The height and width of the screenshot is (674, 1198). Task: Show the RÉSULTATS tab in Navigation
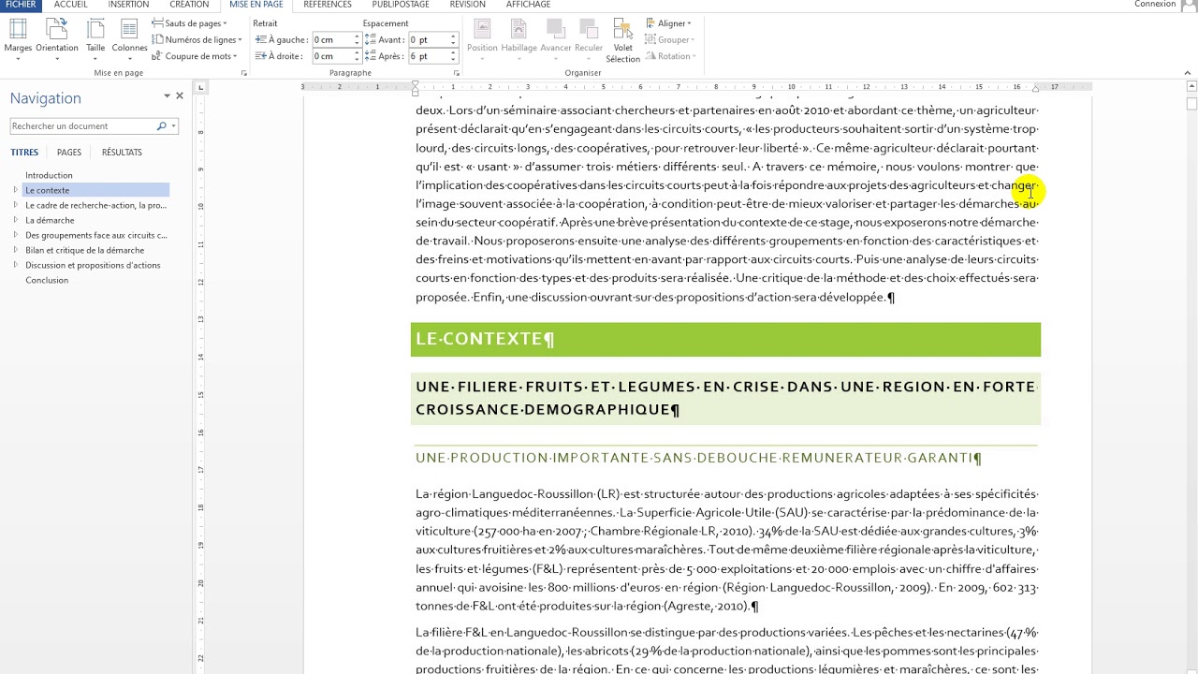pos(122,153)
